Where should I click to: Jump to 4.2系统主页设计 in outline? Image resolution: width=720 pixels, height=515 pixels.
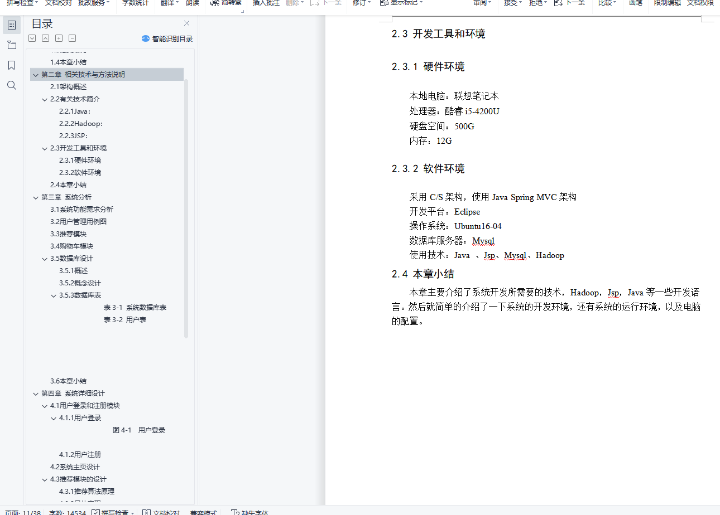coord(75,467)
